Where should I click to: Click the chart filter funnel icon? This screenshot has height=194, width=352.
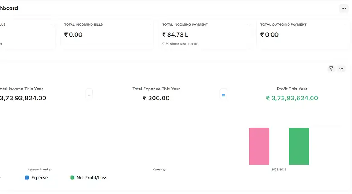[331, 69]
